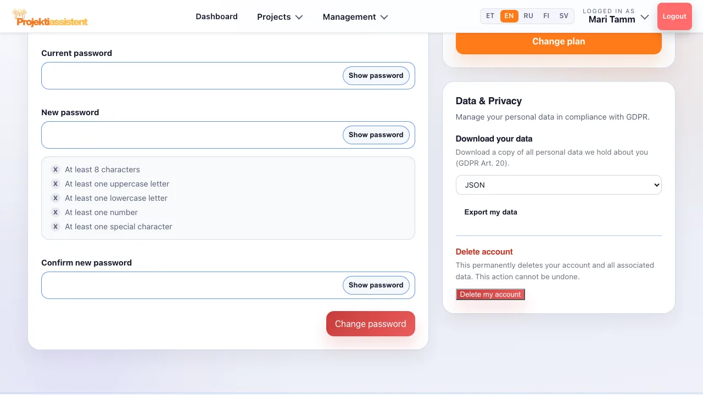703x395 pixels.
Task: Click Export my data
Action: click(491, 212)
